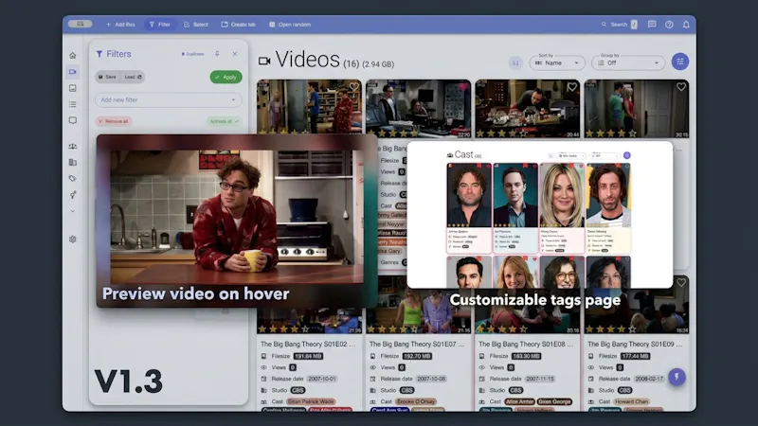This screenshot has height=426, width=758.
Task: Favorite the S01E09 video heart
Action: tap(681, 282)
